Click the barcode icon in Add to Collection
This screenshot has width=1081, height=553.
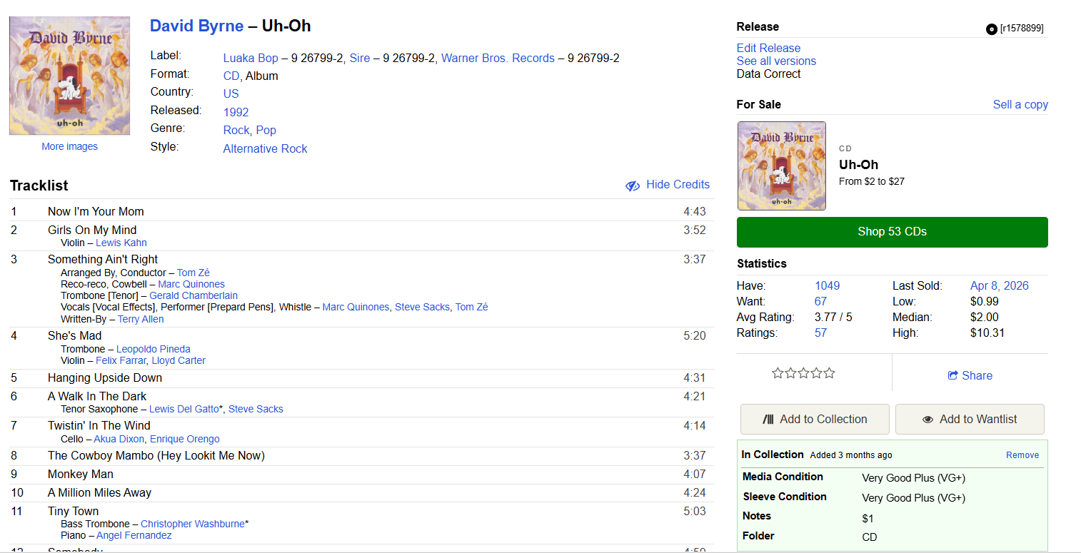tap(768, 420)
